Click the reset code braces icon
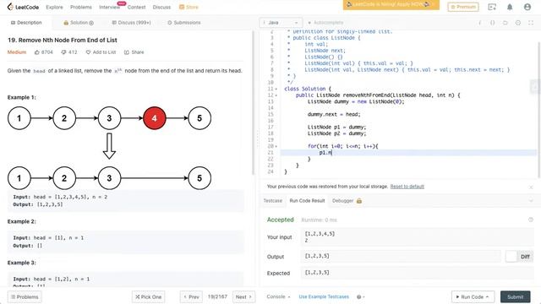 pos(492,23)
